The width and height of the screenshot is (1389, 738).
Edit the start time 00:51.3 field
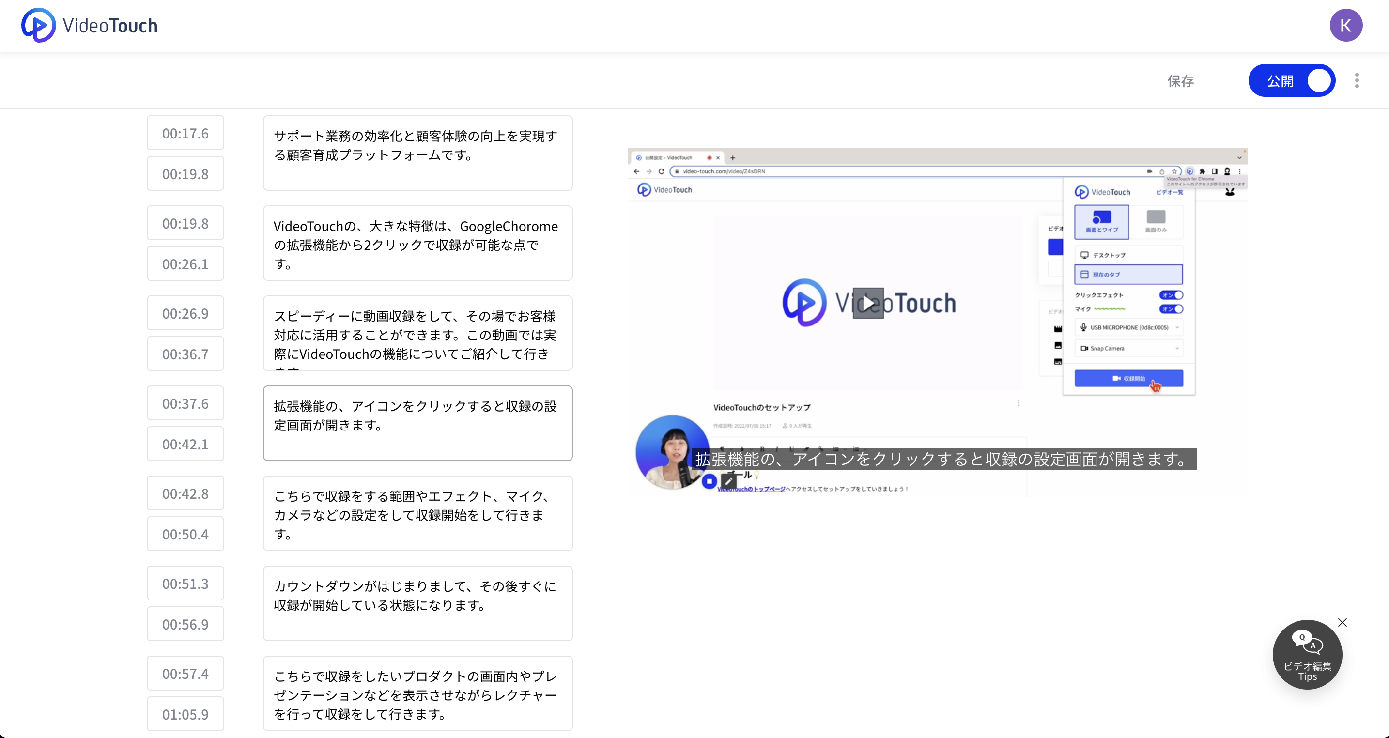[185, 584]
